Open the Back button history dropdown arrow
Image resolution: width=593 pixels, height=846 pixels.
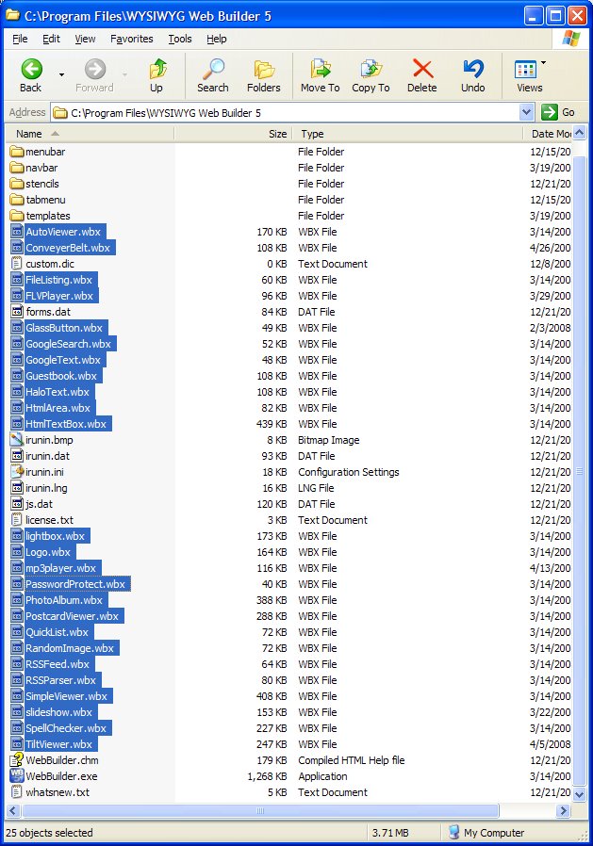click(x=61, y=75)
